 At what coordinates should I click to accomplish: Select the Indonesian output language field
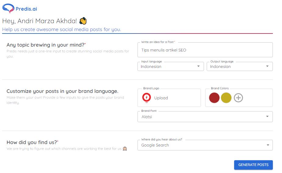tap(235, 66)
